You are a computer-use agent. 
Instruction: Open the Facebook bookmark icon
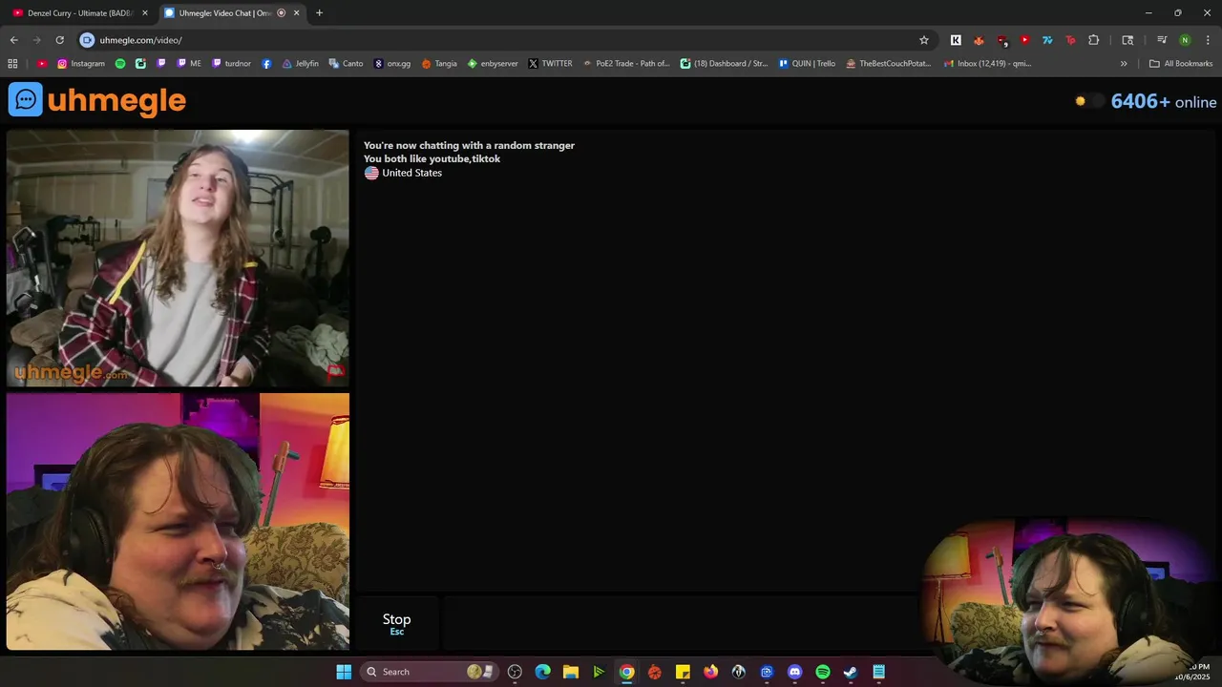pyautogui.click(x=266, y=64)
